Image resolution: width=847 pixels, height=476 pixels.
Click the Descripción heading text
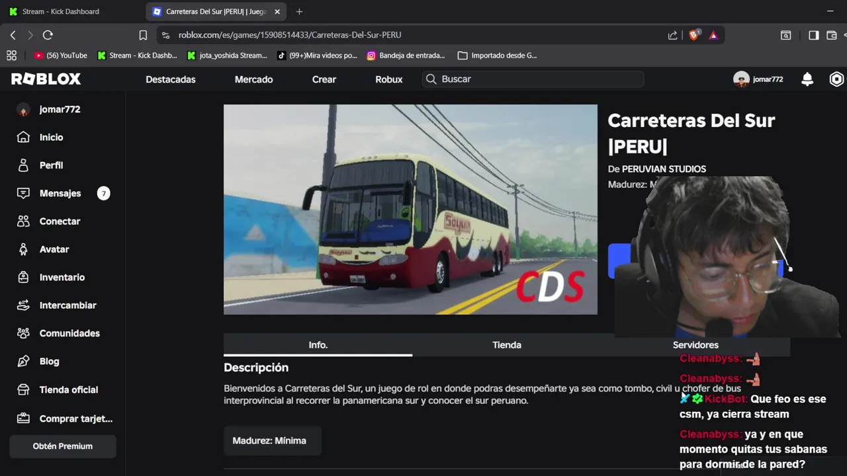[256, 368]
